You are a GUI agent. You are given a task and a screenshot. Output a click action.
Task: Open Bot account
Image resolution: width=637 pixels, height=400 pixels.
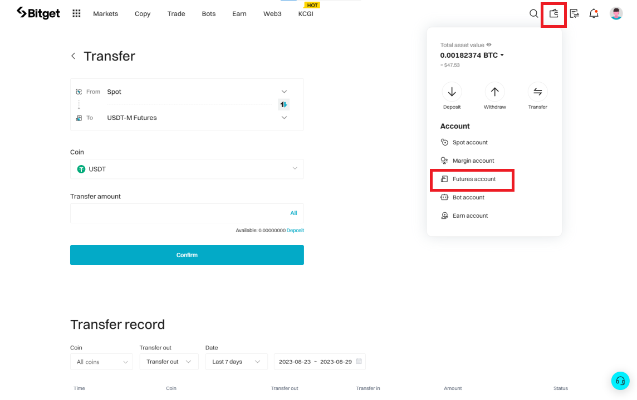tap(462, 197)
